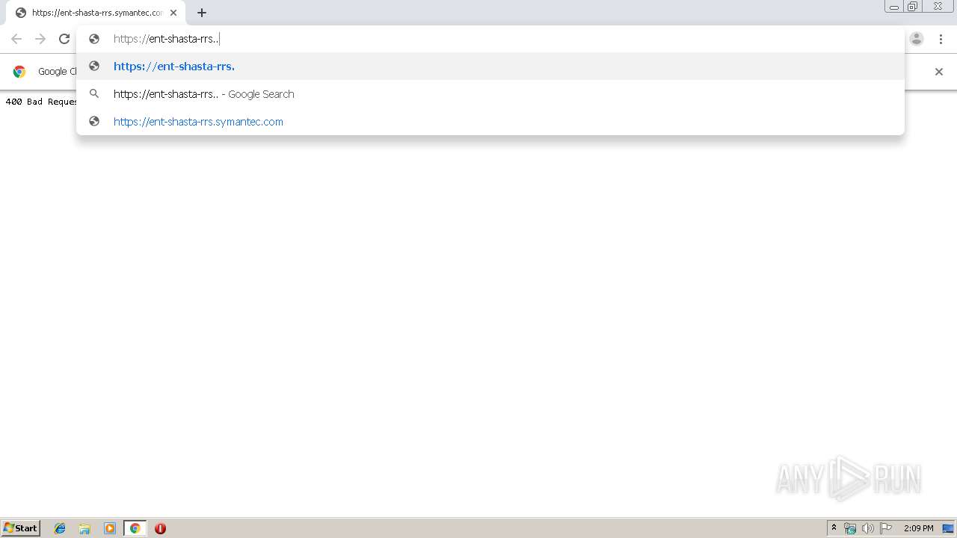Choose the https://ent-shasta-rrs. suggestion
Screen dimensions: 957x538
[x=490, y=67]
